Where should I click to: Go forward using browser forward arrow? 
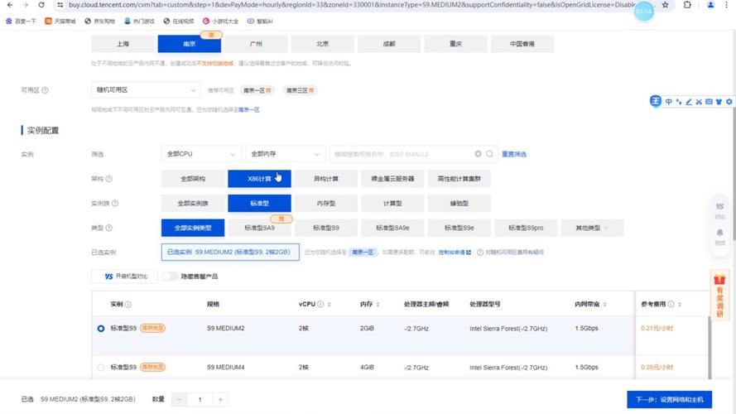click(x=26, y=5)
